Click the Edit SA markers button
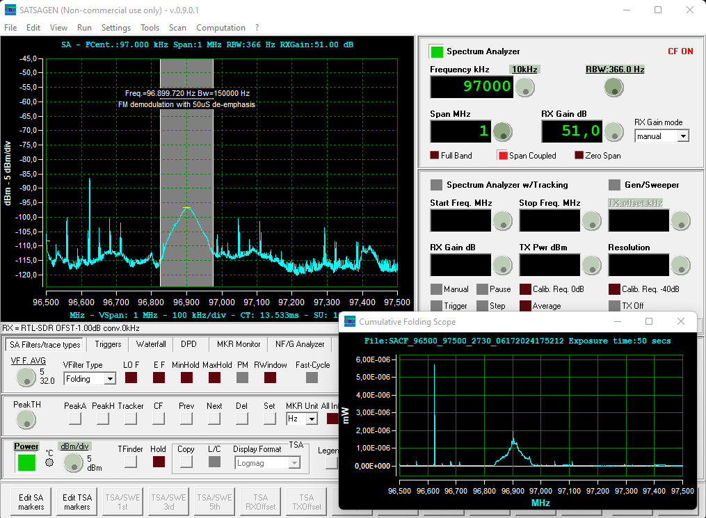706x518 pixels. pos(31,502)
